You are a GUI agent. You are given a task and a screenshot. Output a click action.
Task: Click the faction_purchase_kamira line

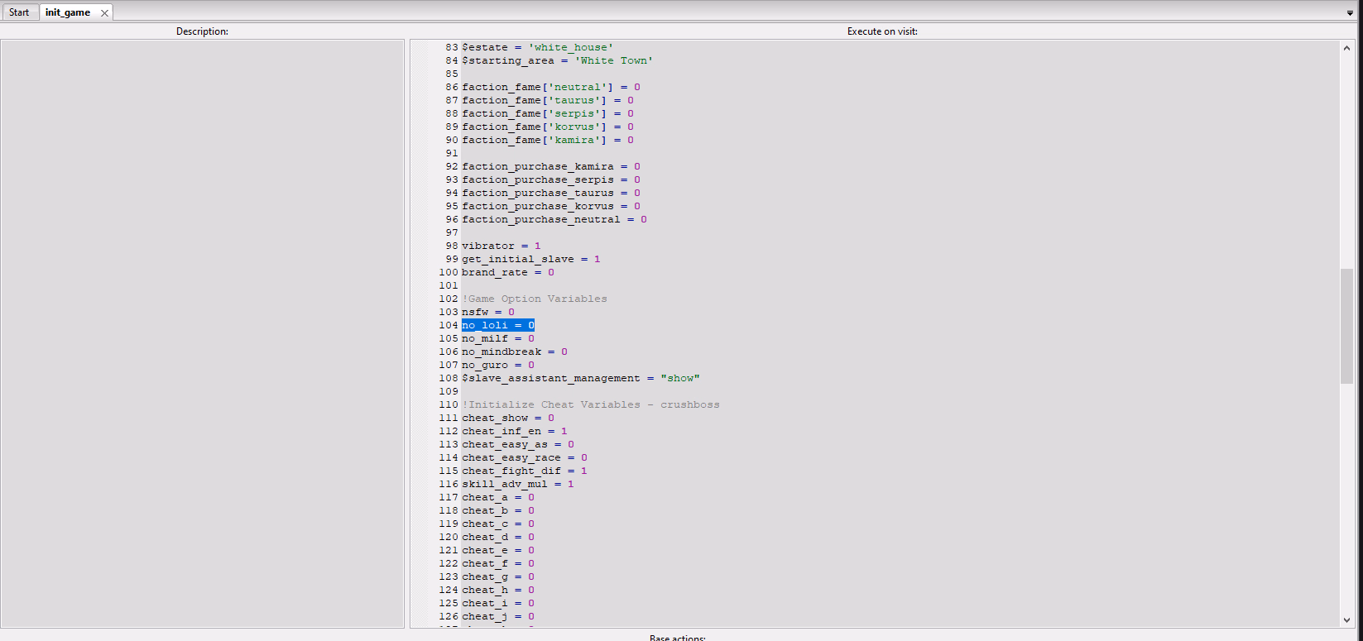(550, 166)
